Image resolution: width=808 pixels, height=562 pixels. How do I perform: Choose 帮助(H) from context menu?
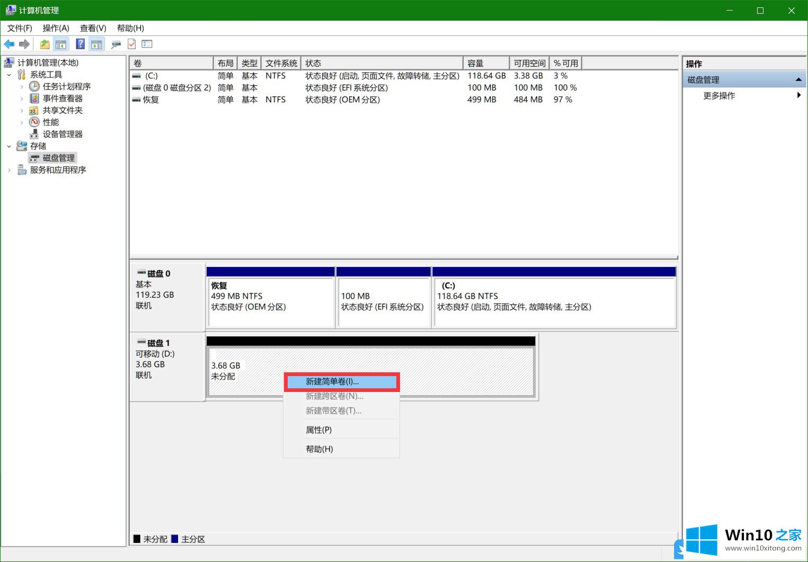point(342,449)
